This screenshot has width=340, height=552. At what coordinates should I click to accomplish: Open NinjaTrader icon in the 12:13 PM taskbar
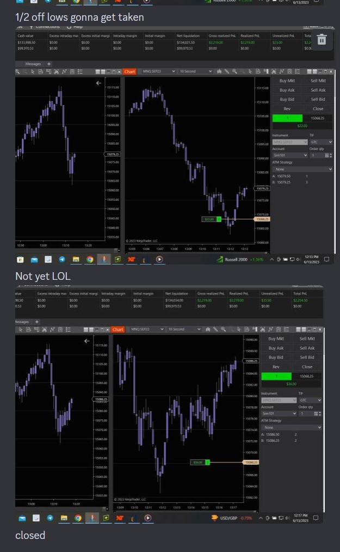pos(131,260)
